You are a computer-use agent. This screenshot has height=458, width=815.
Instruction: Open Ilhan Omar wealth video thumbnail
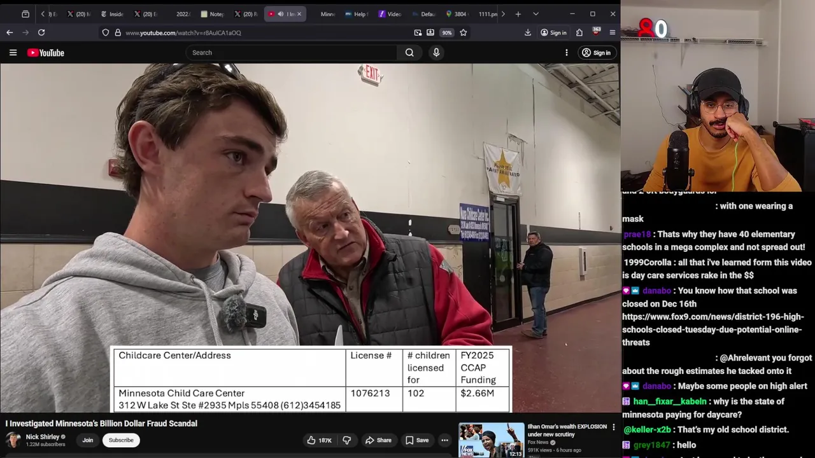(x=492, y=440)
